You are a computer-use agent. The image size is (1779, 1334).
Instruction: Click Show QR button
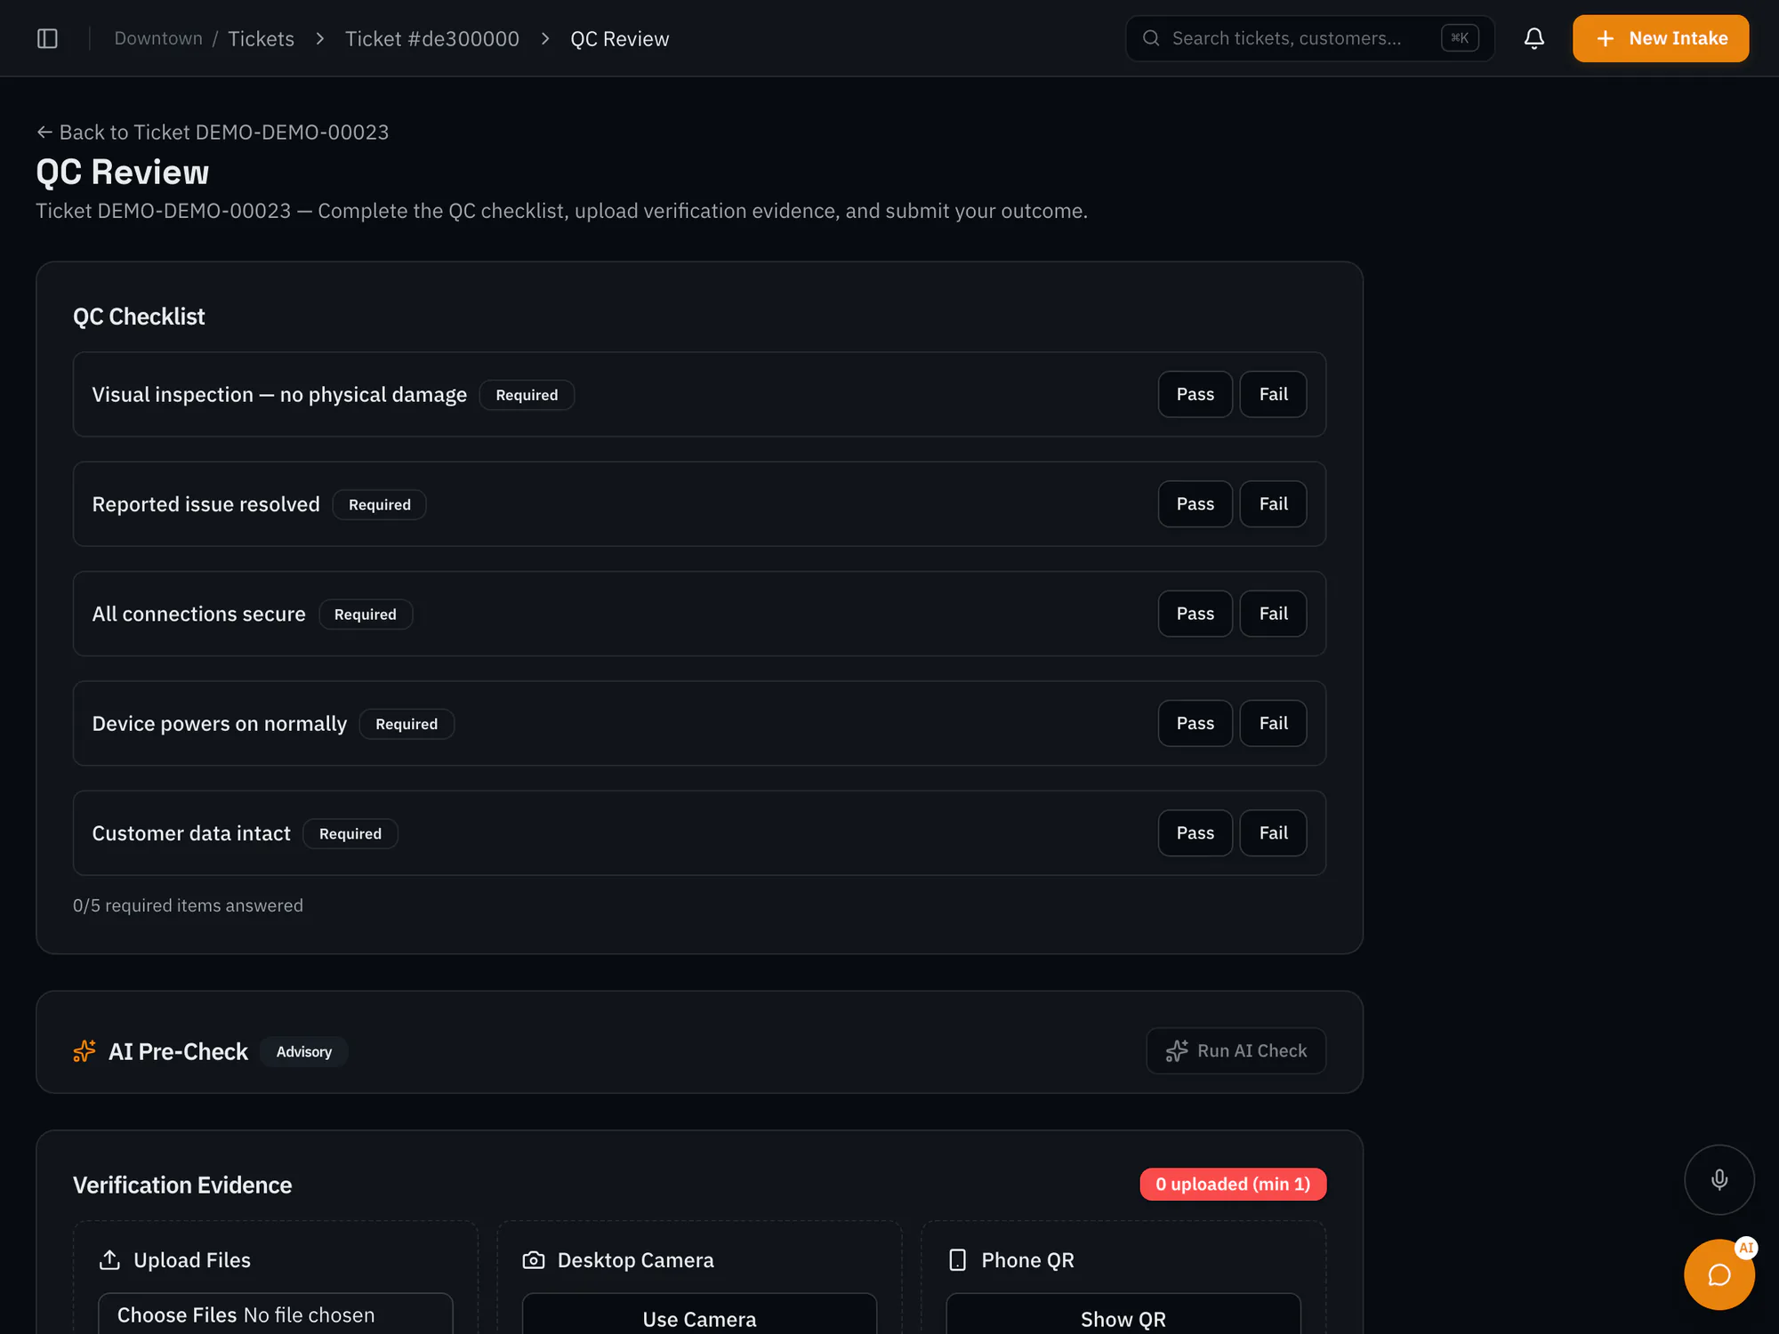[1123, 1314]
